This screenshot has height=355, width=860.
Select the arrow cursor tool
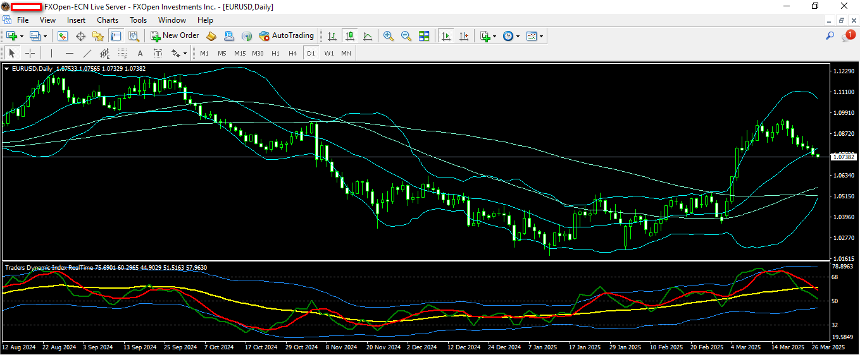point(12,53)
